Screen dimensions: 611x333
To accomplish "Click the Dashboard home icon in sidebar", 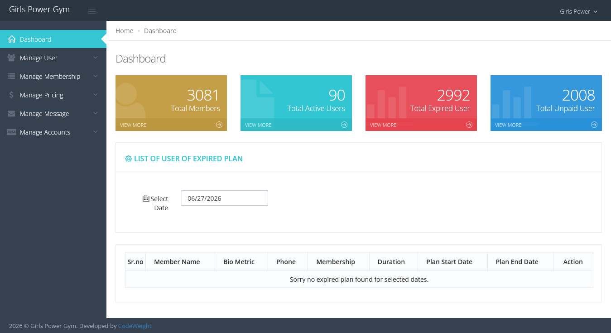I will [x=12, y=39].
